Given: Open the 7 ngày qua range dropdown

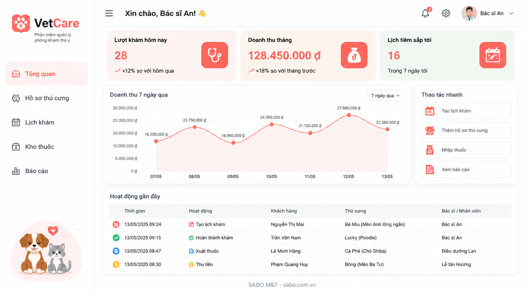Looking at the screenshot, I should (x=385, y=95).
